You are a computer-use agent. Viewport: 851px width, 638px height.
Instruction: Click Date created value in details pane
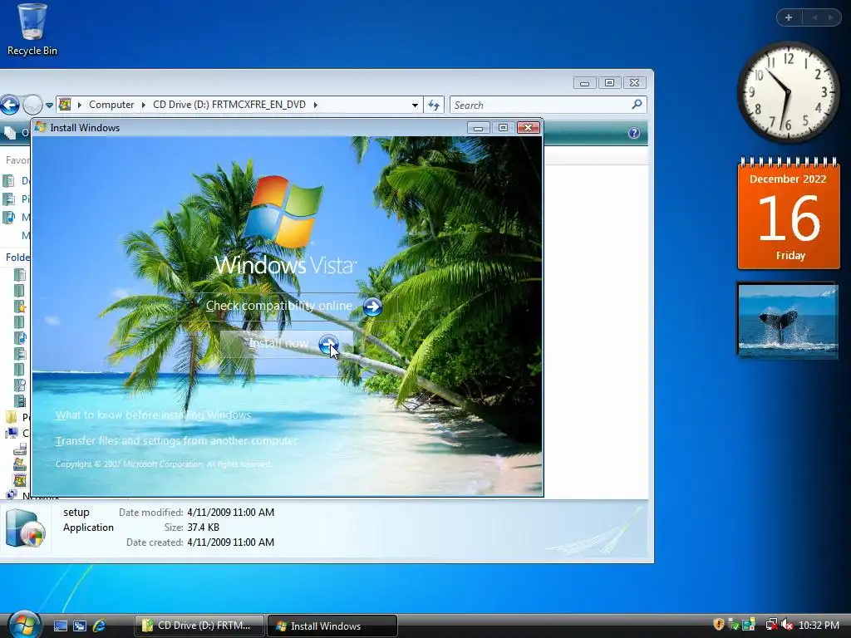point(231,542)
